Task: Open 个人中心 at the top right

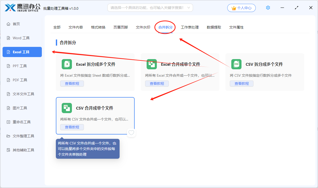Action: tap(241, 8)
